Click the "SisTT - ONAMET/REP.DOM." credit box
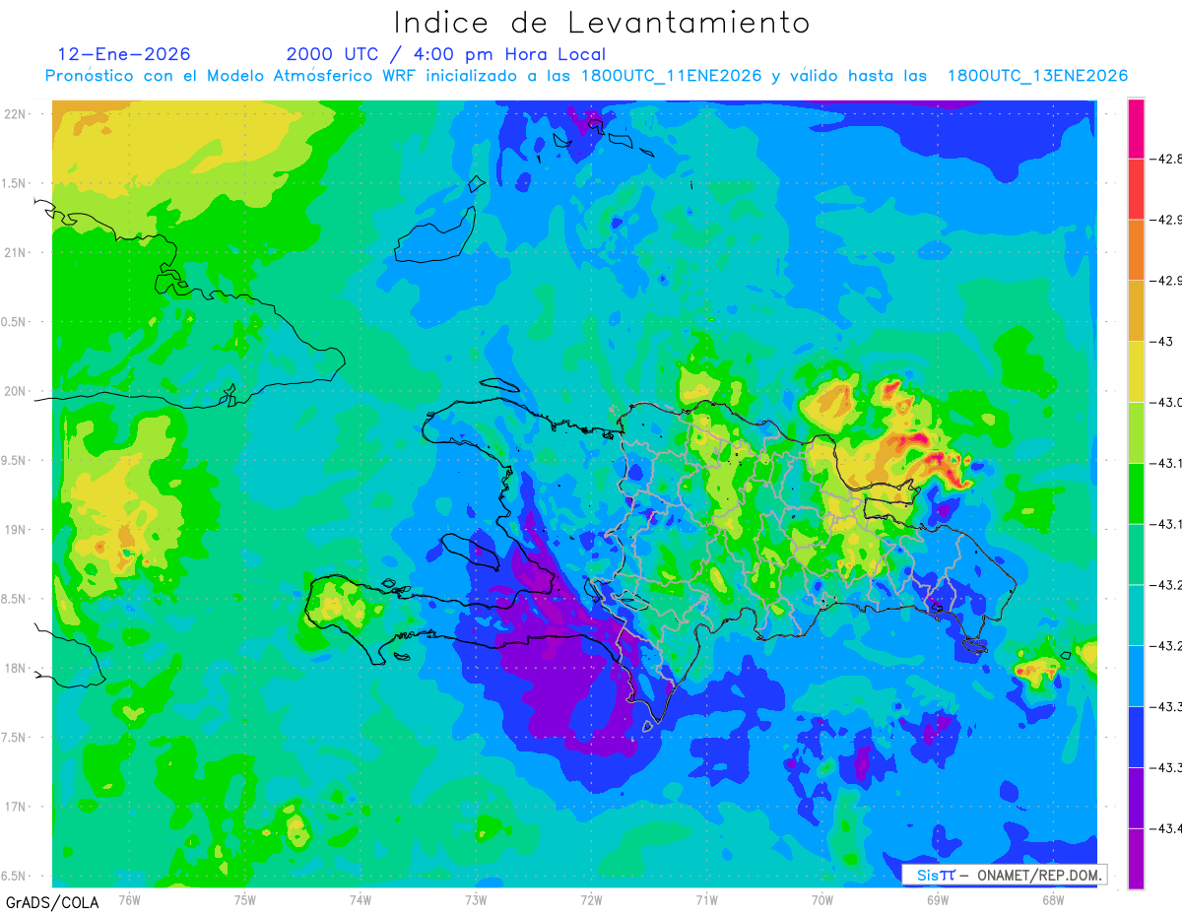1182x913 pixels. [1004, 874]
